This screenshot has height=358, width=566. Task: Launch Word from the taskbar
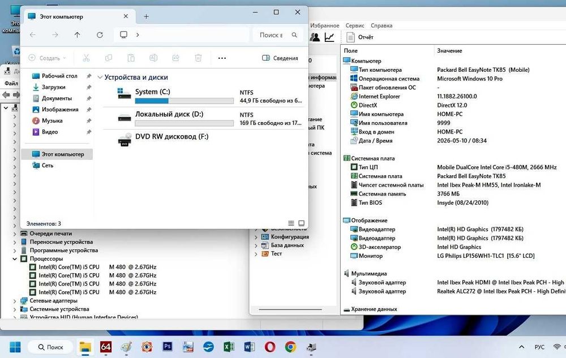(249, 347)
